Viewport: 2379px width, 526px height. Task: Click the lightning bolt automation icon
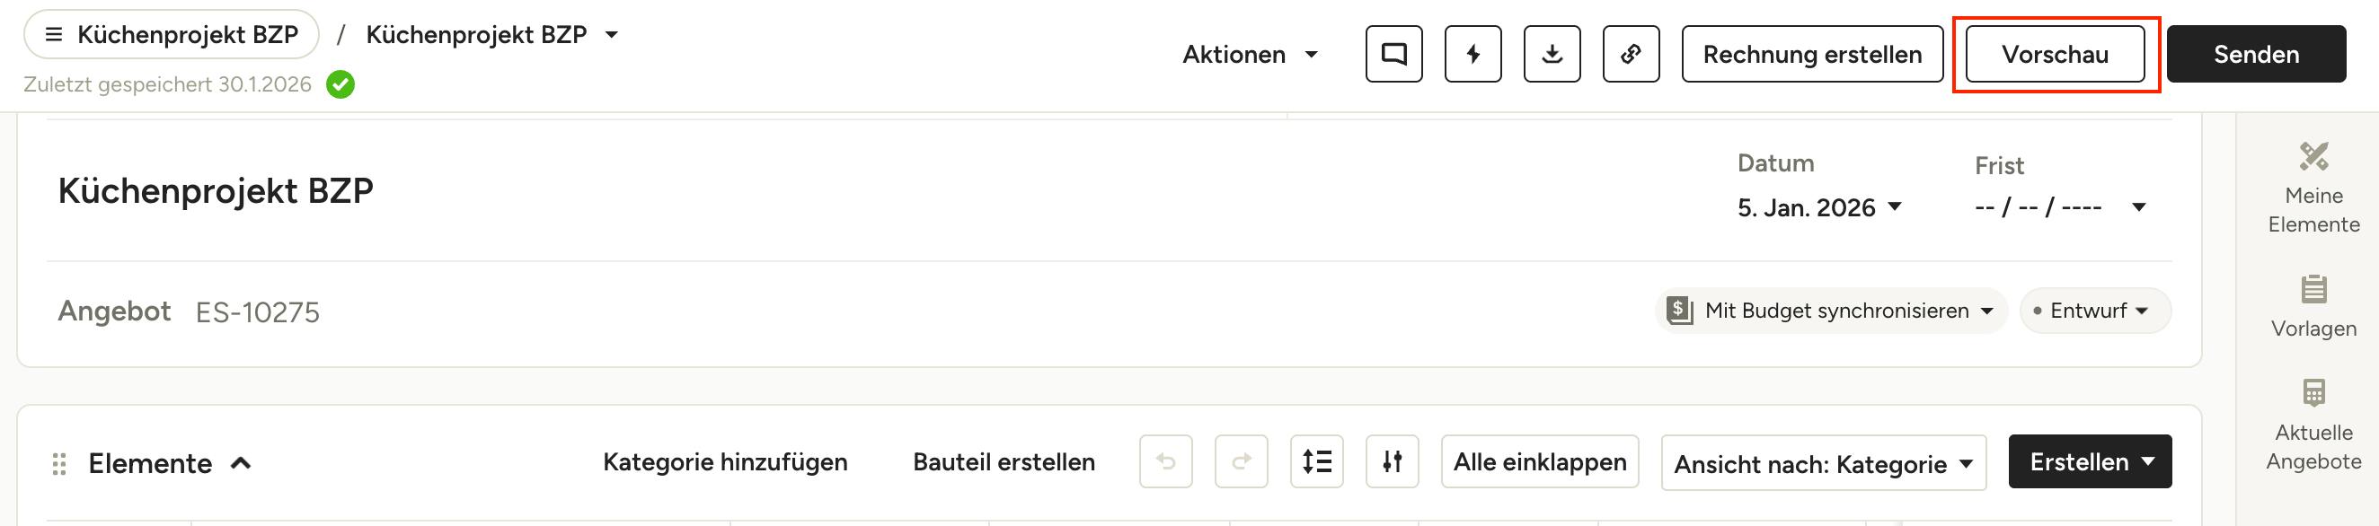coord(1473,55)
